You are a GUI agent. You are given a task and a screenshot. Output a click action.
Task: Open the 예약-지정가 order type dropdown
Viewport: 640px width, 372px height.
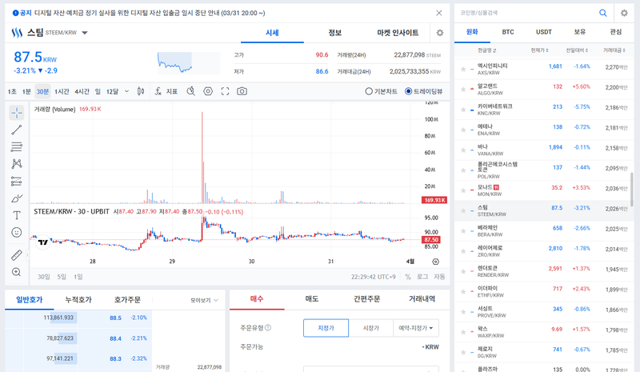[416, 327]
